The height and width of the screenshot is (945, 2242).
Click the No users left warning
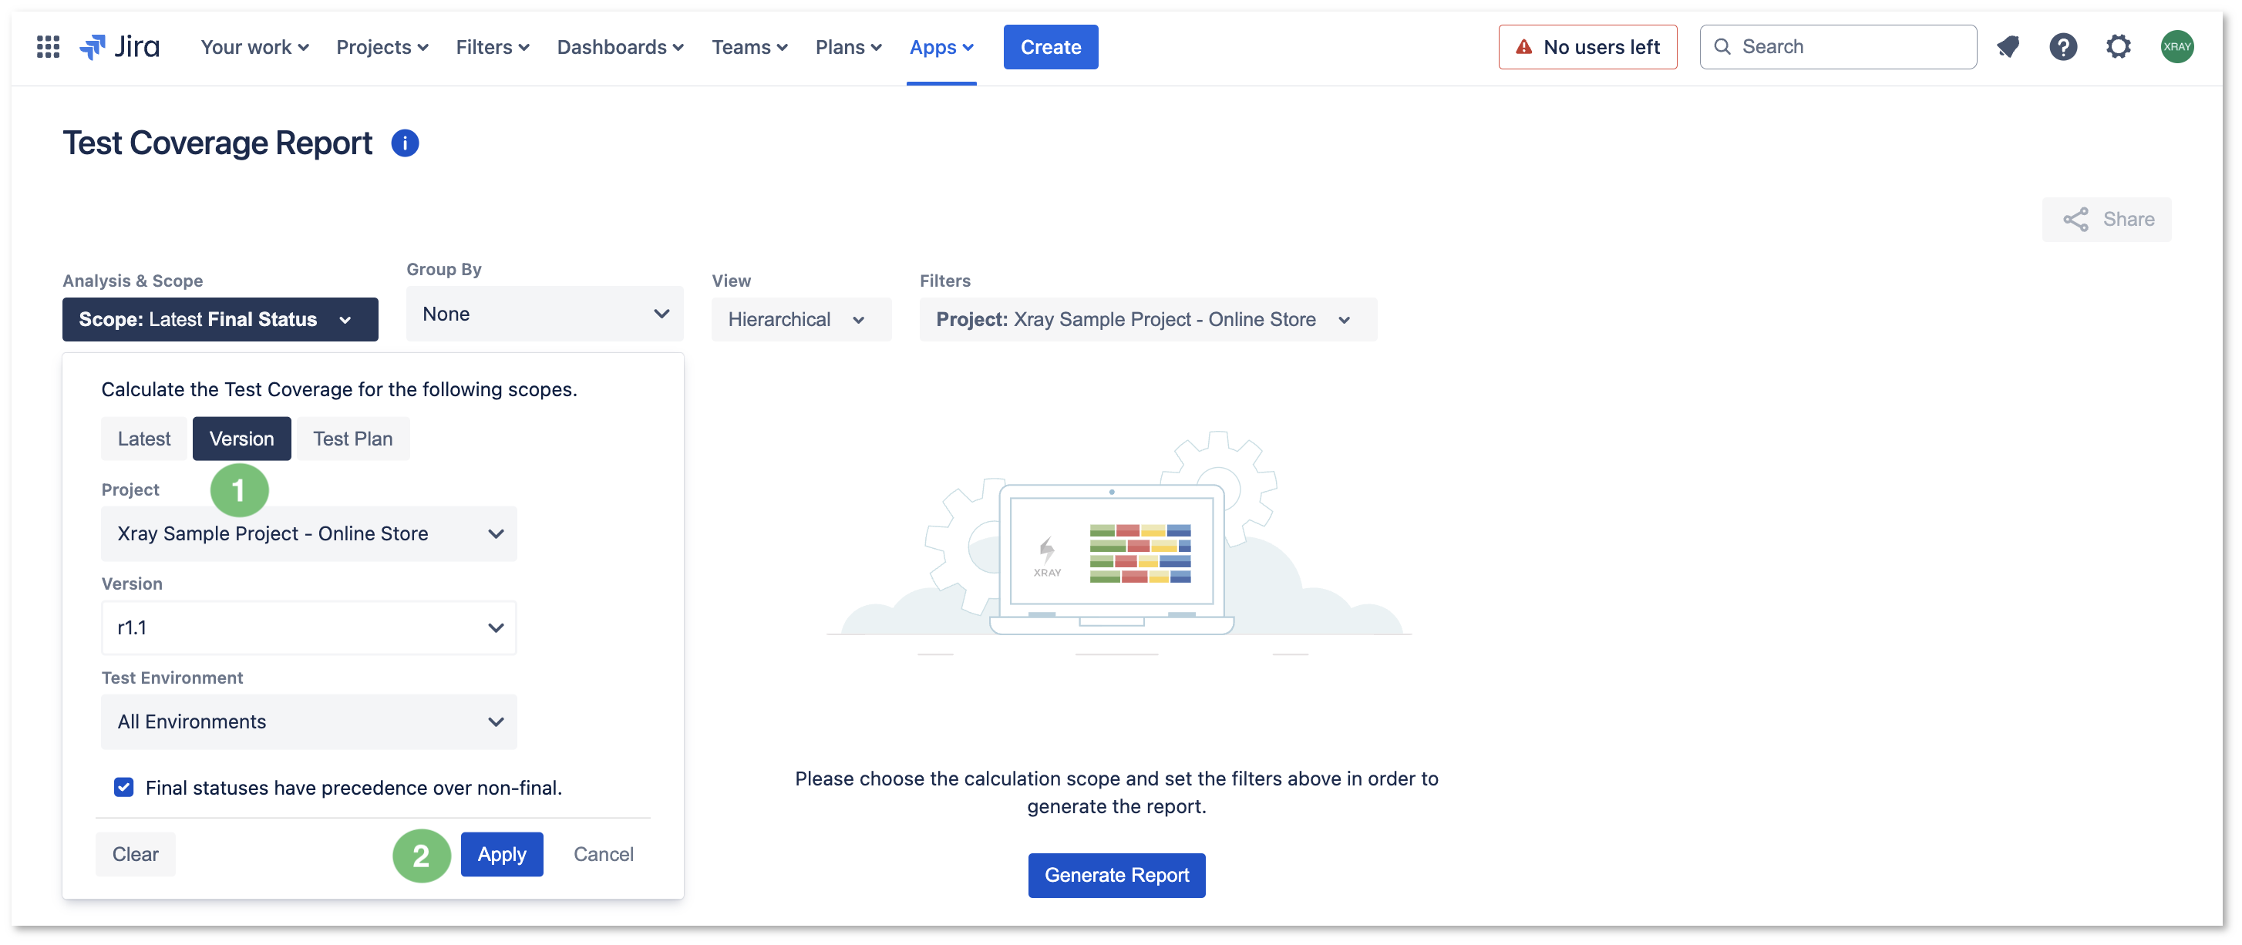point(1587,47)
